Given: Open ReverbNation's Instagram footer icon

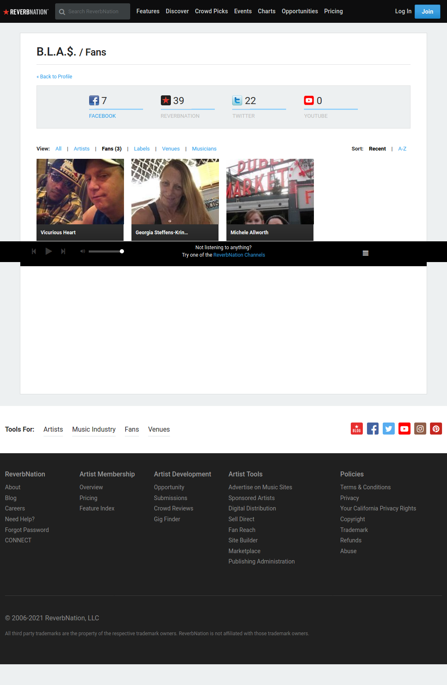Looking at the screenshot, I should tap(420, 429).
